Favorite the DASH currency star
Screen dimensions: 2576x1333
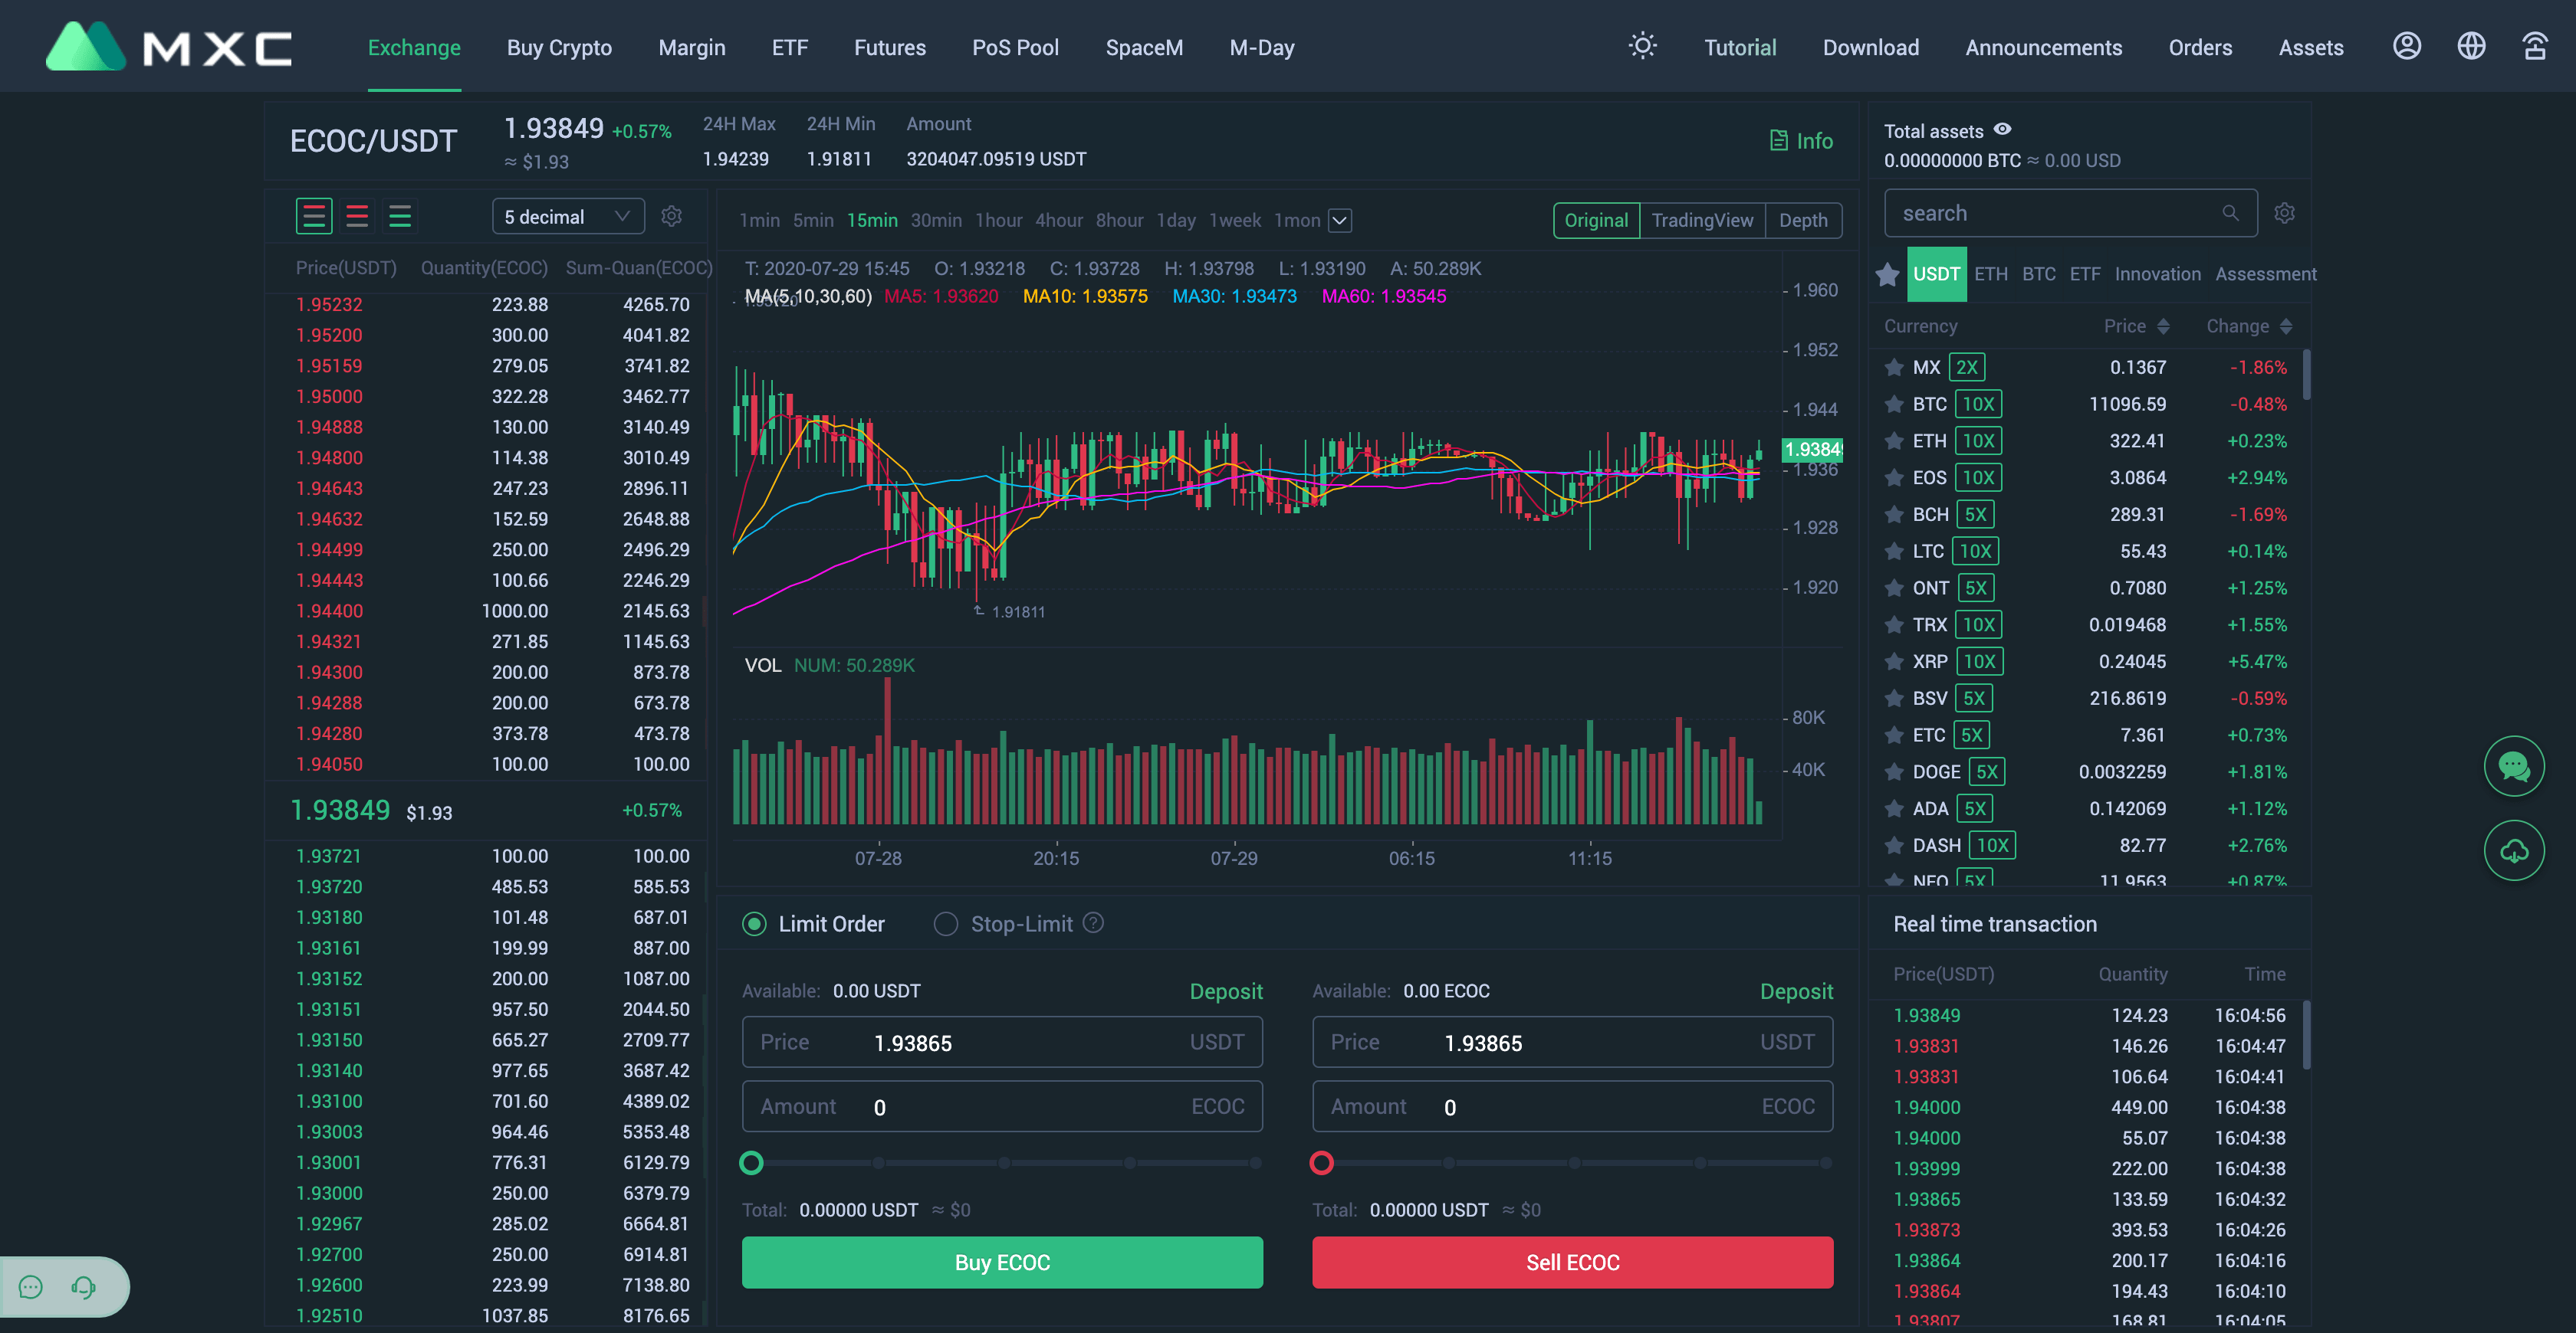click(1893, 845)
